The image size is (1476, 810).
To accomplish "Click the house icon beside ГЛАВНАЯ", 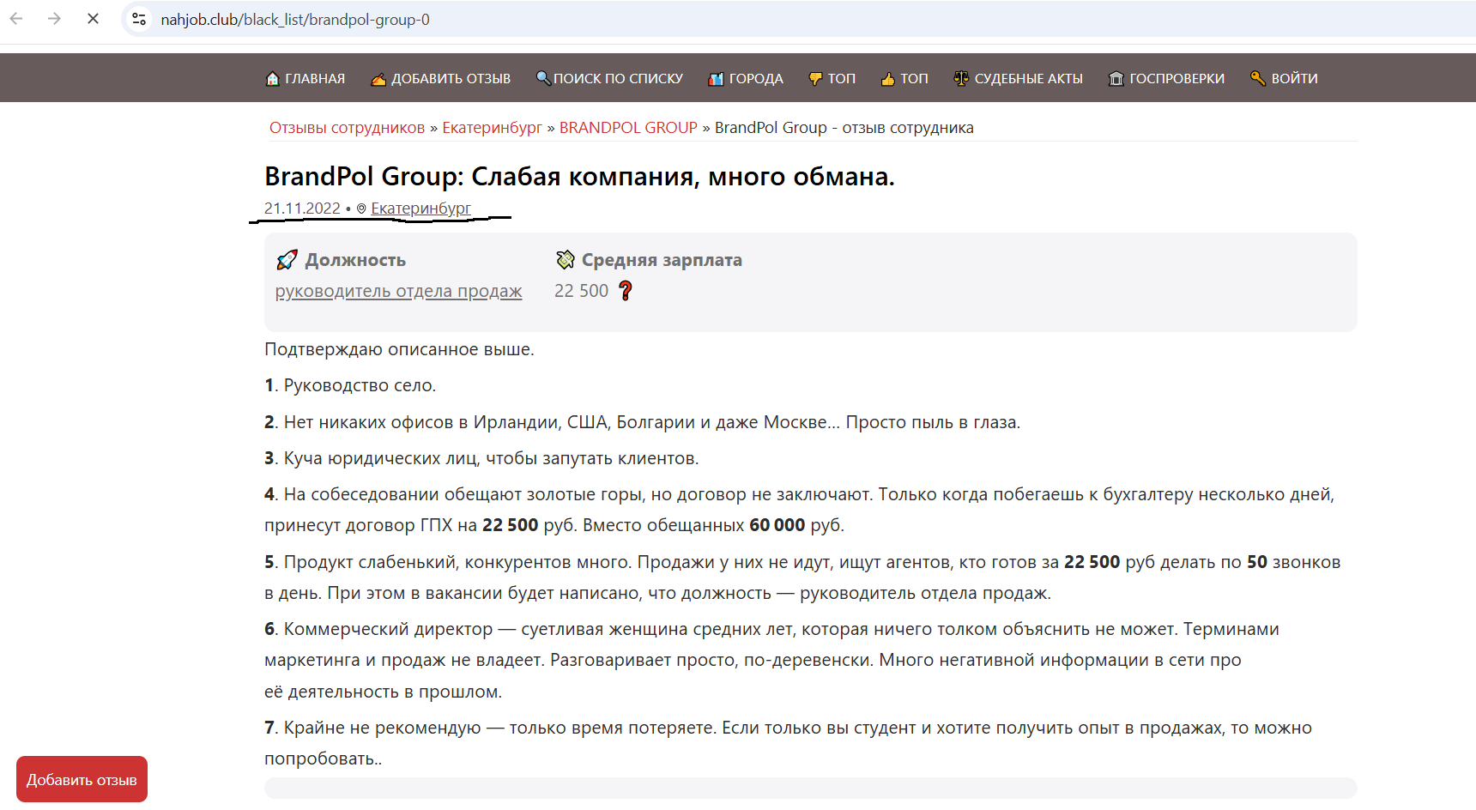I will tap(272, 79).
